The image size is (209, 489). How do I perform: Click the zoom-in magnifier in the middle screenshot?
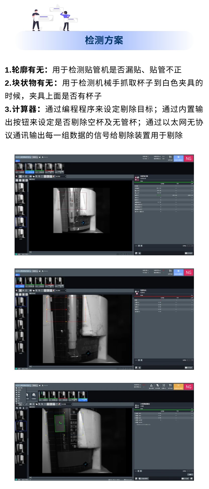click(x=36, y=290)
